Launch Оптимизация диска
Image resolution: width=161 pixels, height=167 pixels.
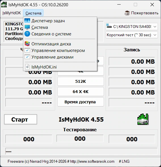pyautogui.click(x=60, y=44)
